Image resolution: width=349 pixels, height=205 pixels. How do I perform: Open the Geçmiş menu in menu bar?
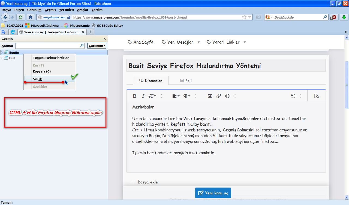click(x=50, y=10)
